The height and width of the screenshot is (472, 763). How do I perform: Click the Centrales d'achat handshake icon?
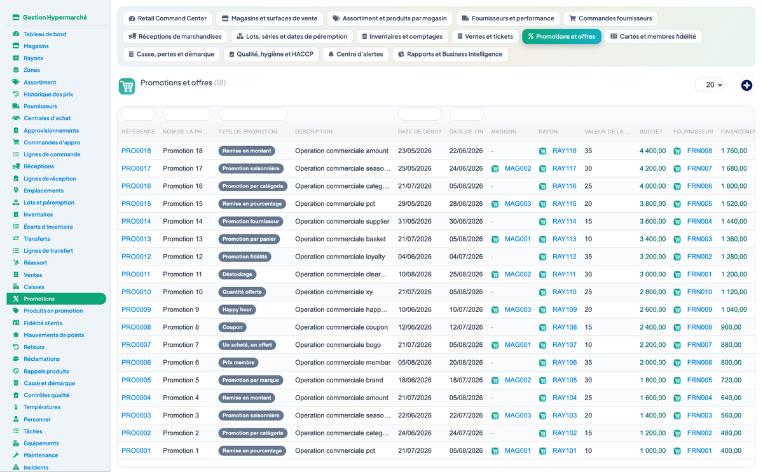click(16, 118)
